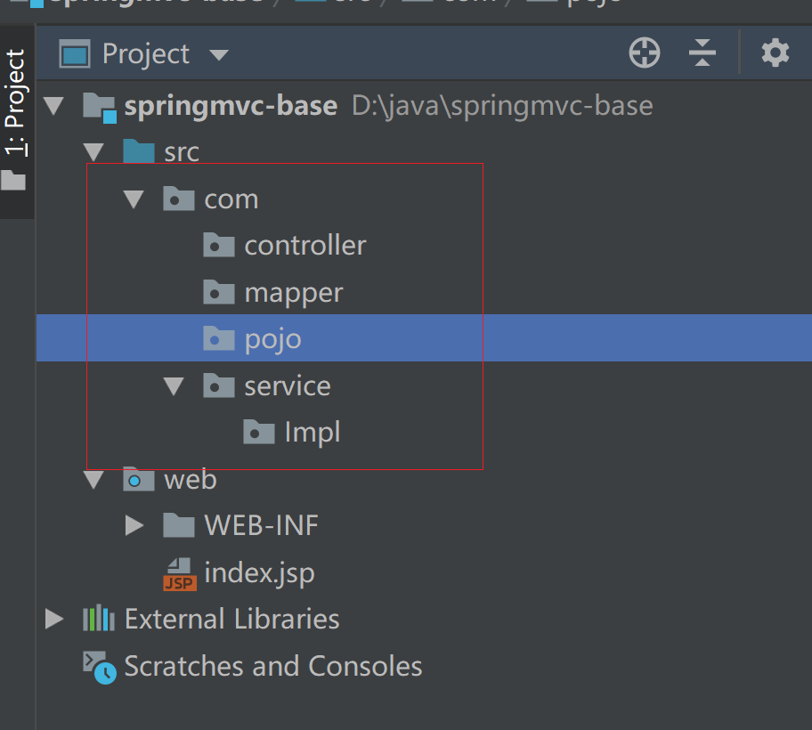The height and width of the screenshot is (730, 812).
Task: Expand the WEB-INF folder
Action: coord(134,526)
